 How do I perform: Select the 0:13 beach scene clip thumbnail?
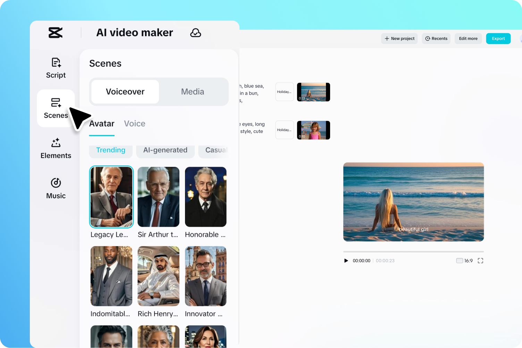[x=314, y=92]
